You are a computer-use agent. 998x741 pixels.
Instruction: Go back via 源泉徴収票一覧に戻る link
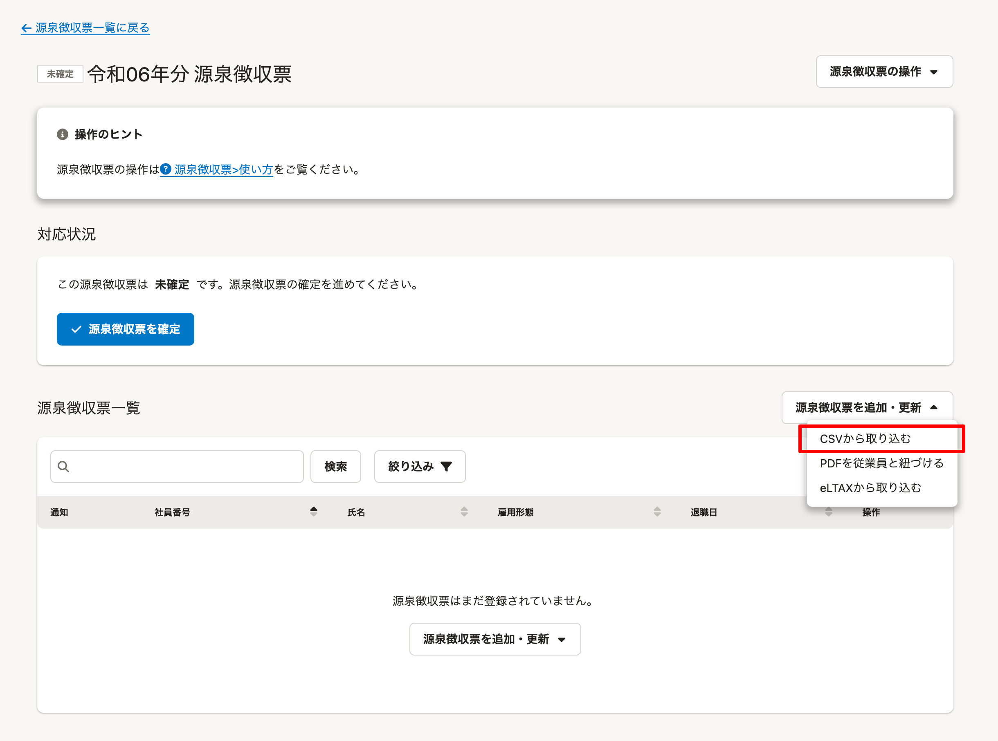coord(85,28)
